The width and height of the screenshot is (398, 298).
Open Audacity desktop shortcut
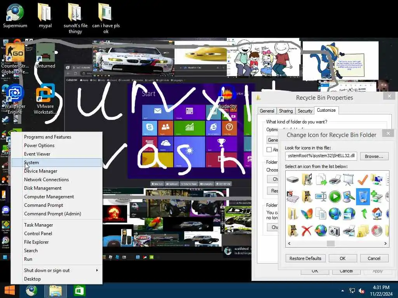[227, 97]
